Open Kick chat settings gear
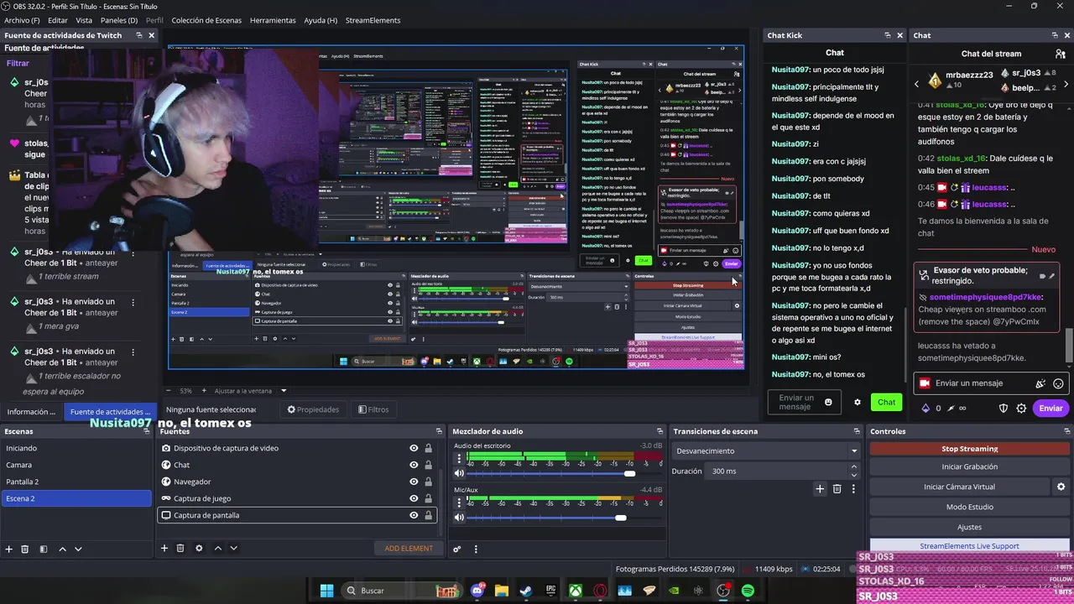 point(857,402)
